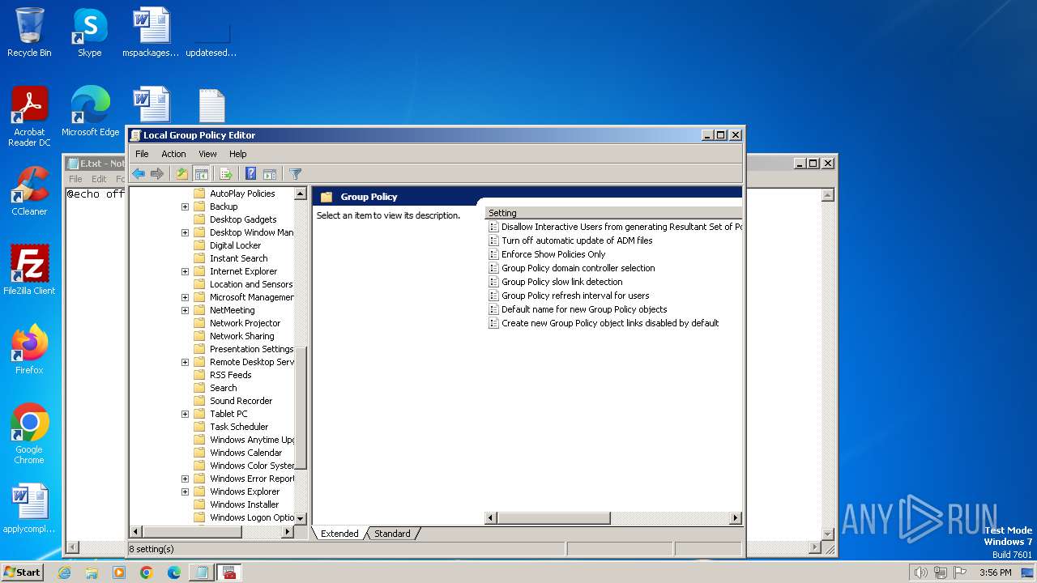The image size is (1037, 583).
Task: Expand the Windows Error Reporting node
Action: pyautogui.click(x=185, y=479)
